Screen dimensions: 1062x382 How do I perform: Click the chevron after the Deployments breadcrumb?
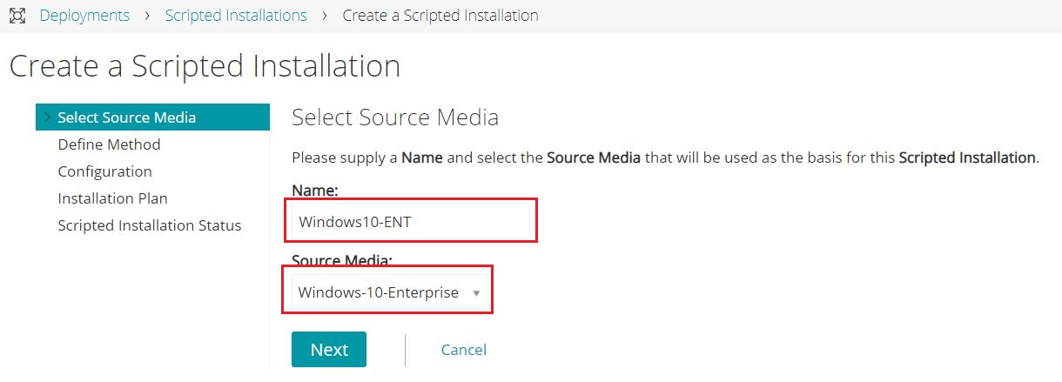pos(147,16)
